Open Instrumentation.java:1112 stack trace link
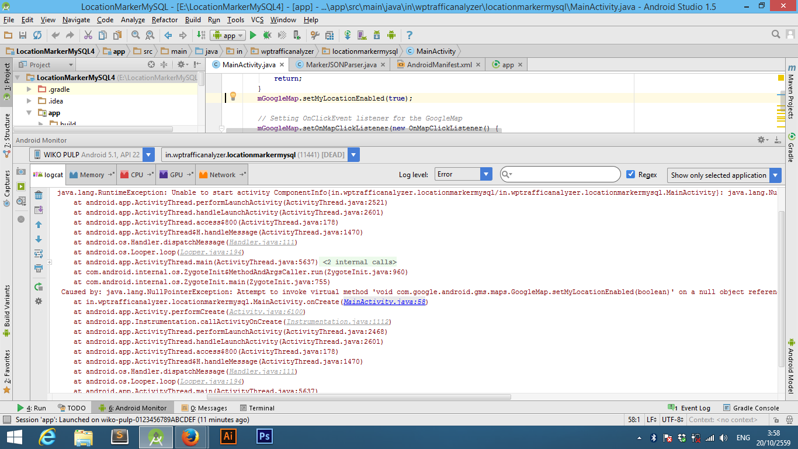The height and width of the screenshot is (449, 798). click(336, 322)
